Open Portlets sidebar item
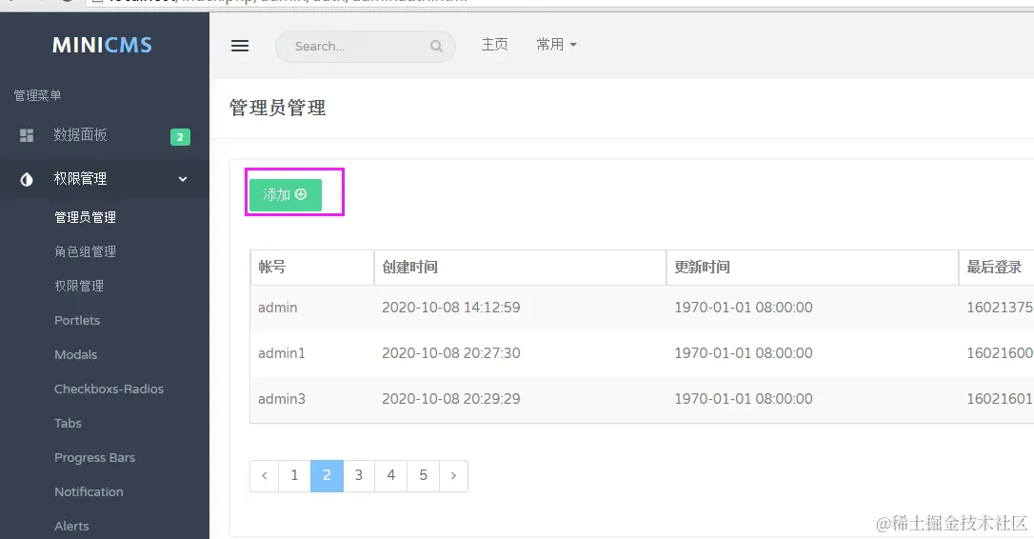This screenshot has width=1034, height=539. pos(77,320)
